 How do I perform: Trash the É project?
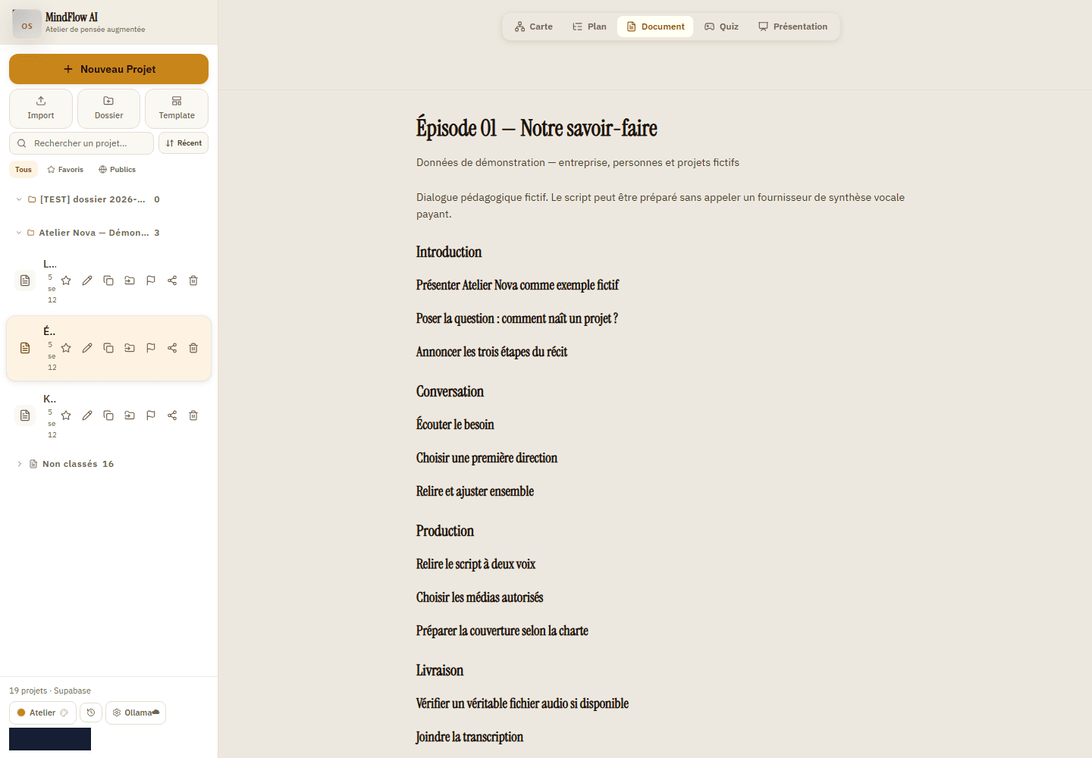(x=193, y=348)
